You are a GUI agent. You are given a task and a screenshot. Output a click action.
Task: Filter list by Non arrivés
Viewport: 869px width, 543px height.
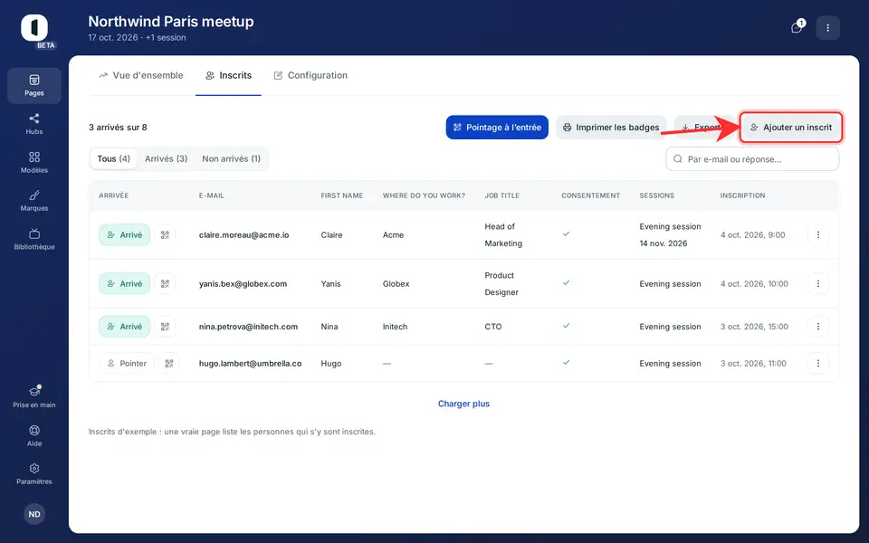coord(231,158)
